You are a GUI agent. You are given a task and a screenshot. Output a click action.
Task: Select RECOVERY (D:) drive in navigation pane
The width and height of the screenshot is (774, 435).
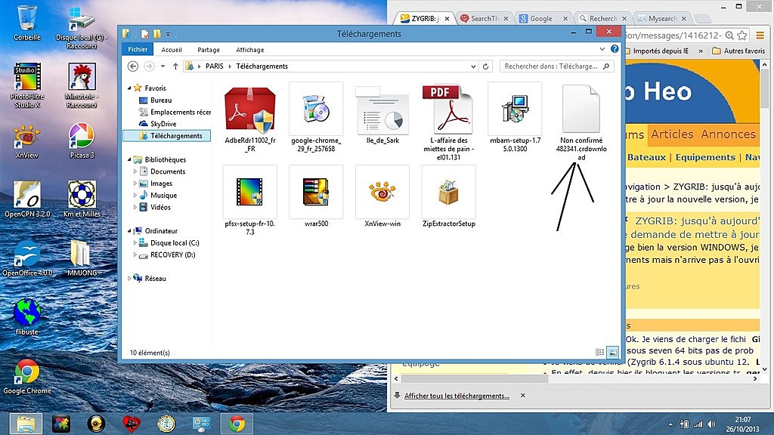(x=173, y=255)
